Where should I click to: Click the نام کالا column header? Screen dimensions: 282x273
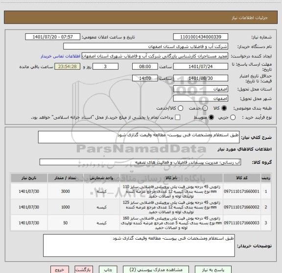click(x=171, y=178)
